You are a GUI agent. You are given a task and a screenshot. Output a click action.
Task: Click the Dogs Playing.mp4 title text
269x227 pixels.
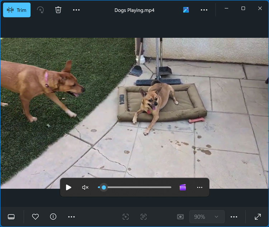pos(134,10)
